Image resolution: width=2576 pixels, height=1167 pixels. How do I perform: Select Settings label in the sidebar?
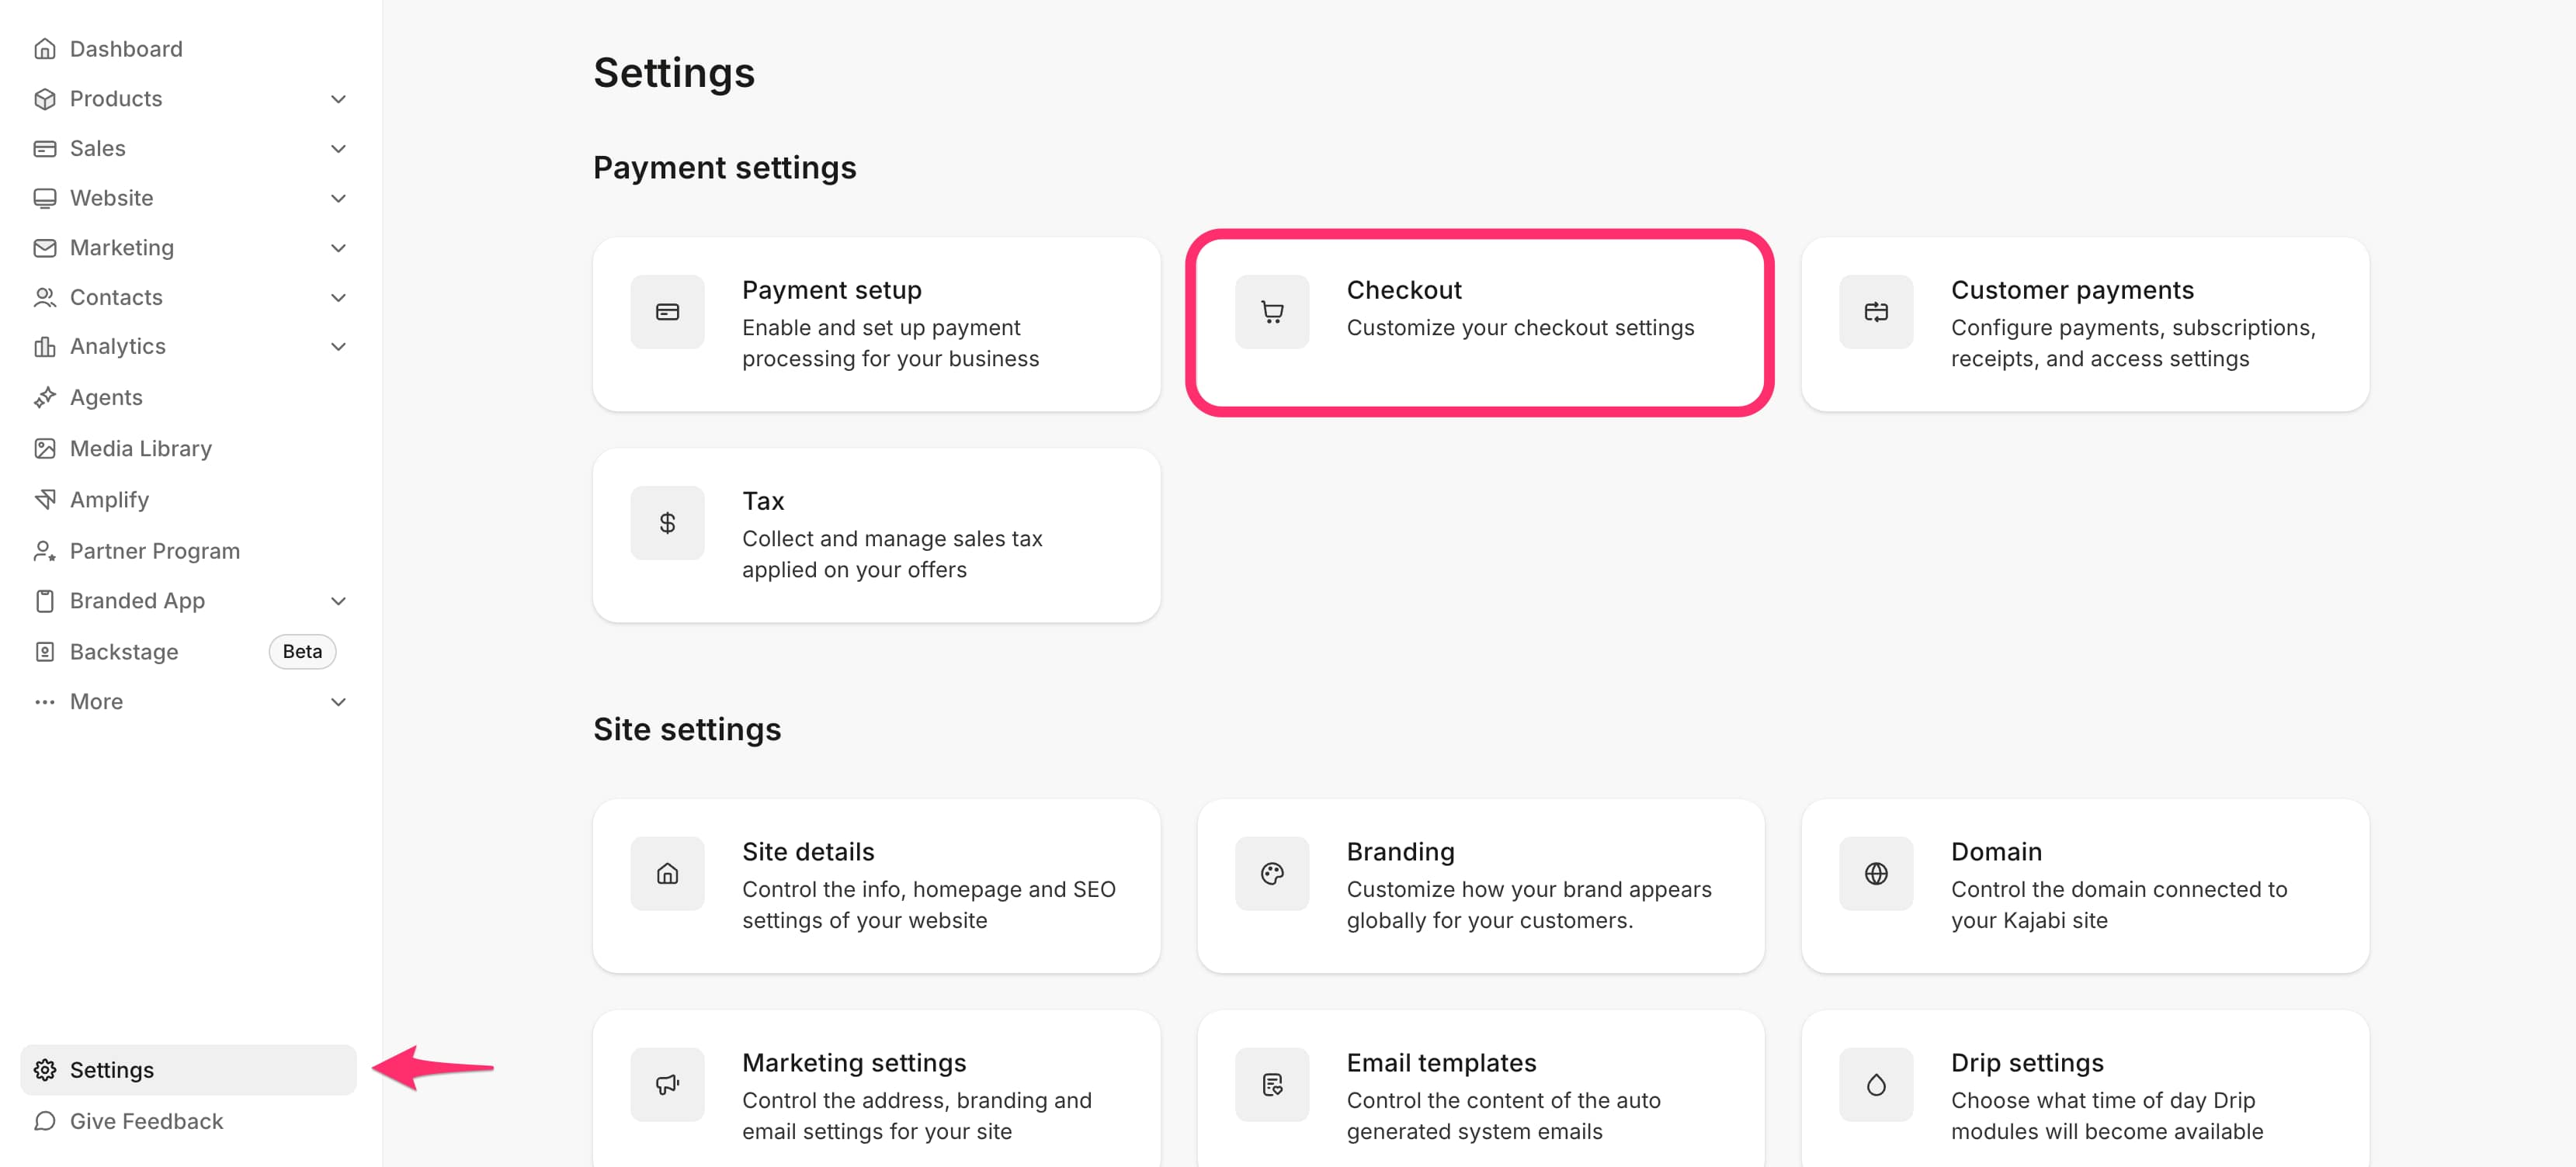coord(112,1070)
